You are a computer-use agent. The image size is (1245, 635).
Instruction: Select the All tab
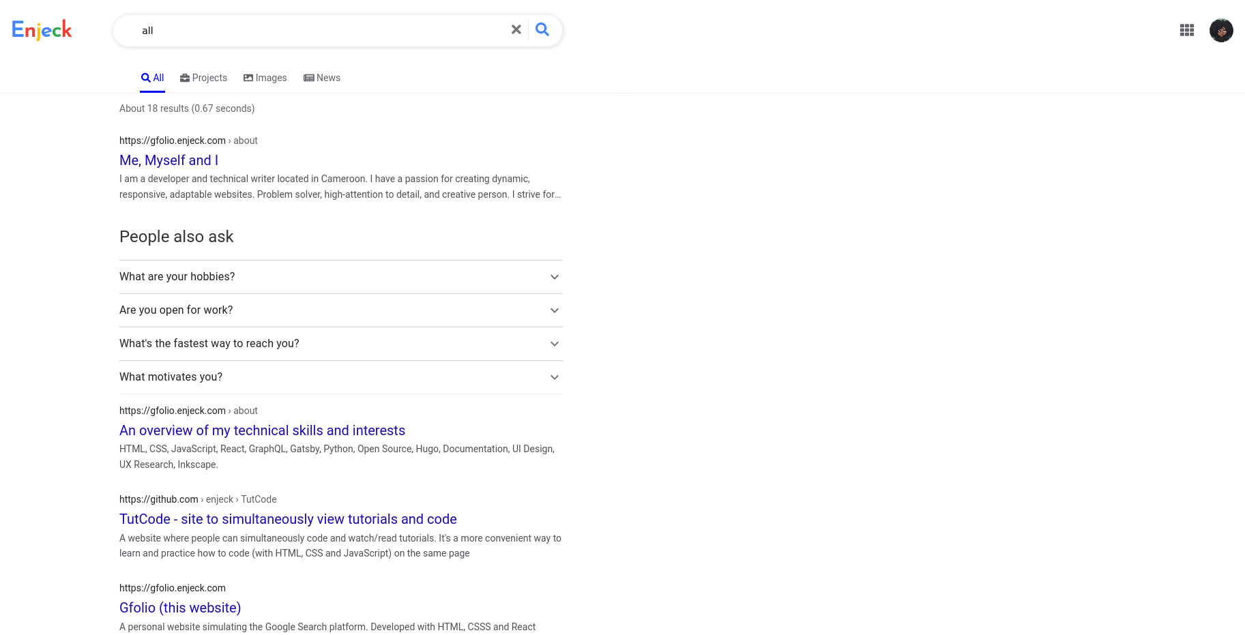click(153, 78)
